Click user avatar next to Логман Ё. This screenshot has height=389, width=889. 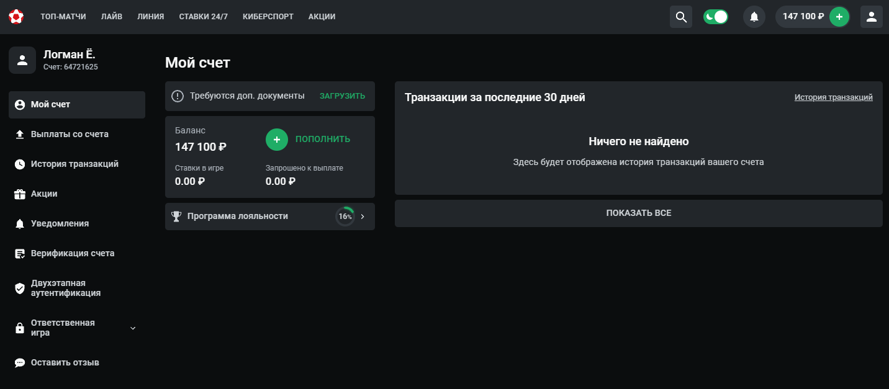[22, 60]
